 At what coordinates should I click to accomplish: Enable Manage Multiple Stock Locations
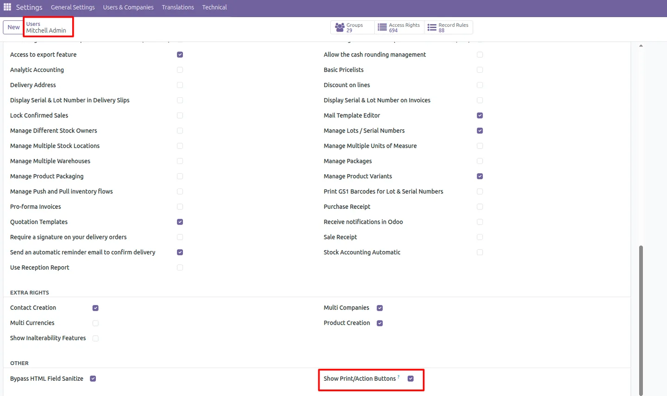coord(180,146)
